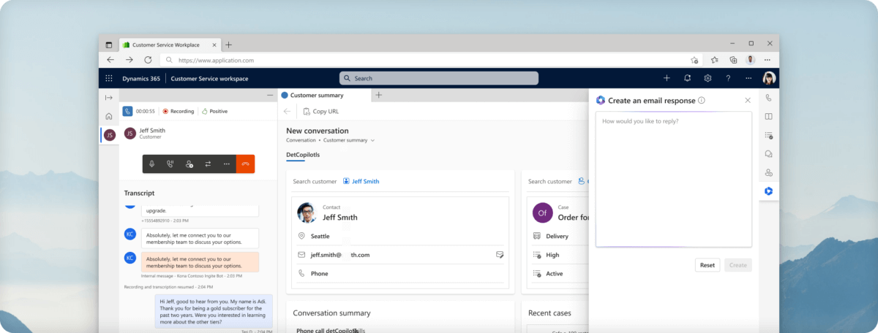This screenshot has height=333, width=878.
Task: Select the JS session in left sidebar
Action: click(x=109, y=135)
